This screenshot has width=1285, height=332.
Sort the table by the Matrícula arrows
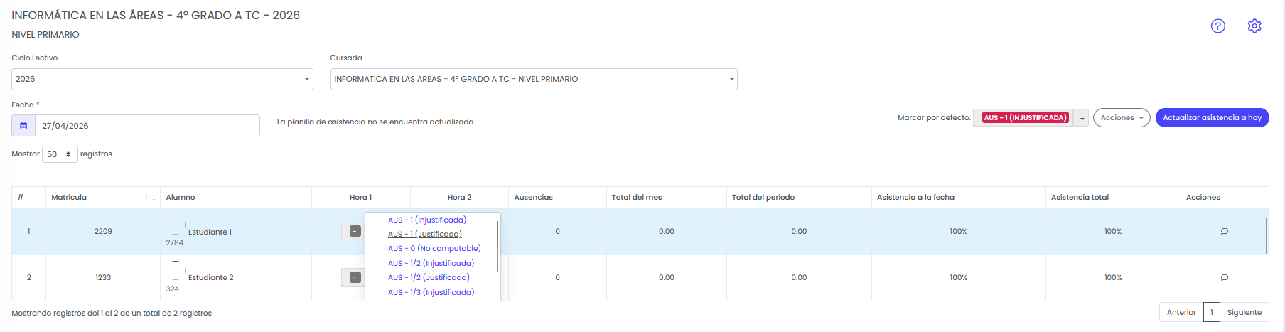[x=150, y=198]
